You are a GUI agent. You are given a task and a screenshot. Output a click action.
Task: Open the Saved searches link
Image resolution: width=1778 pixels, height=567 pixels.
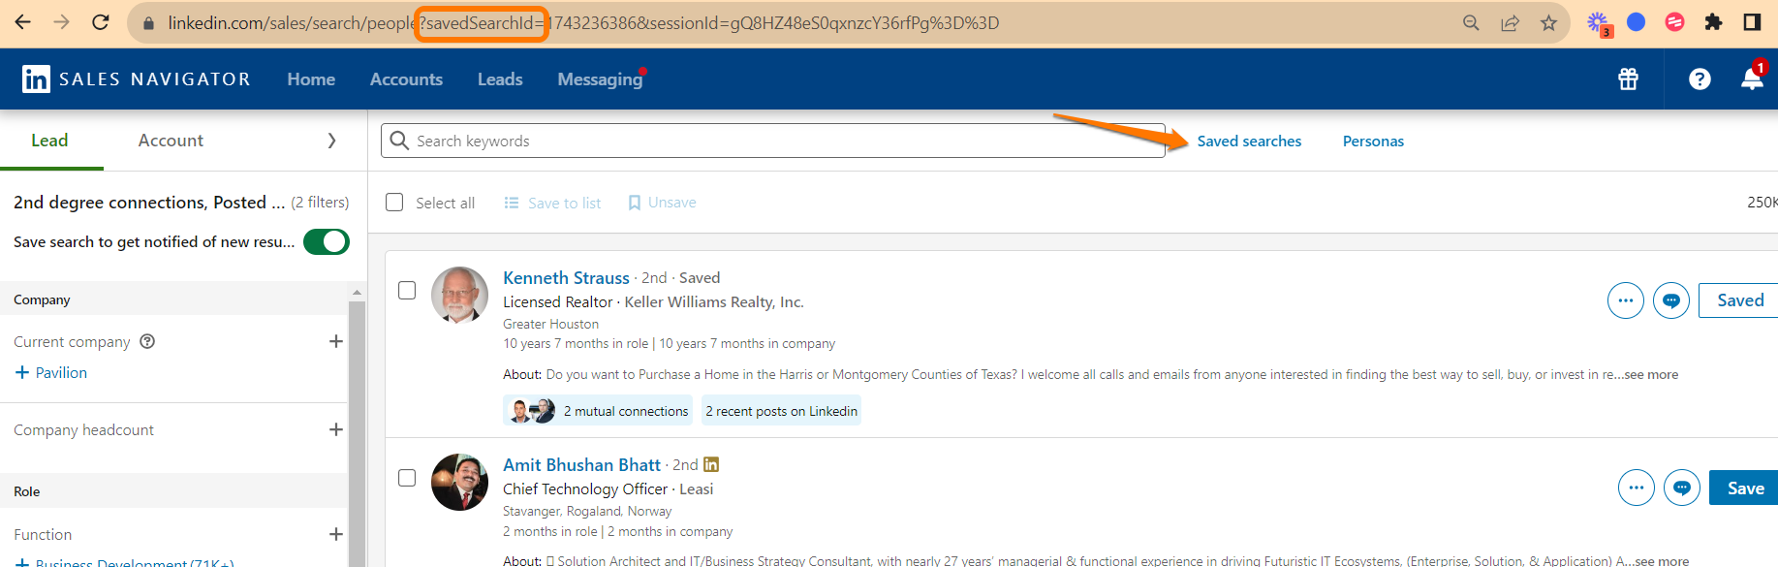(x=1249, y=142)
